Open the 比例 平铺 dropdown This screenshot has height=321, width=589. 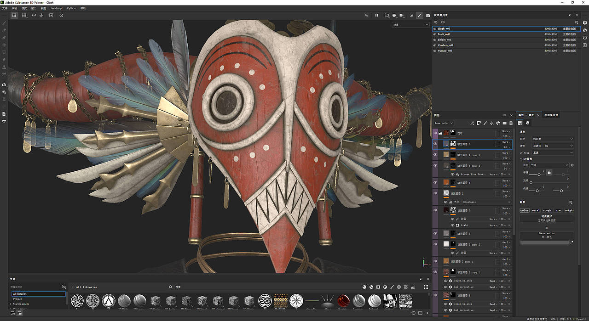[x=550, y=165]
